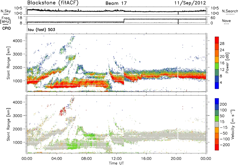Screen dimensions: 238x165
Task: Click the '16' label on the power colorbar
Action: coord(222,63)
